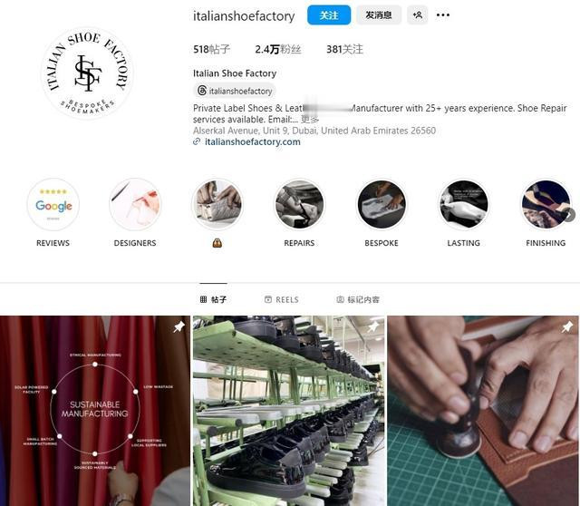Open the three-dots more options menu
This screenshot has height=506, width=580.
(x=443, y=15)
